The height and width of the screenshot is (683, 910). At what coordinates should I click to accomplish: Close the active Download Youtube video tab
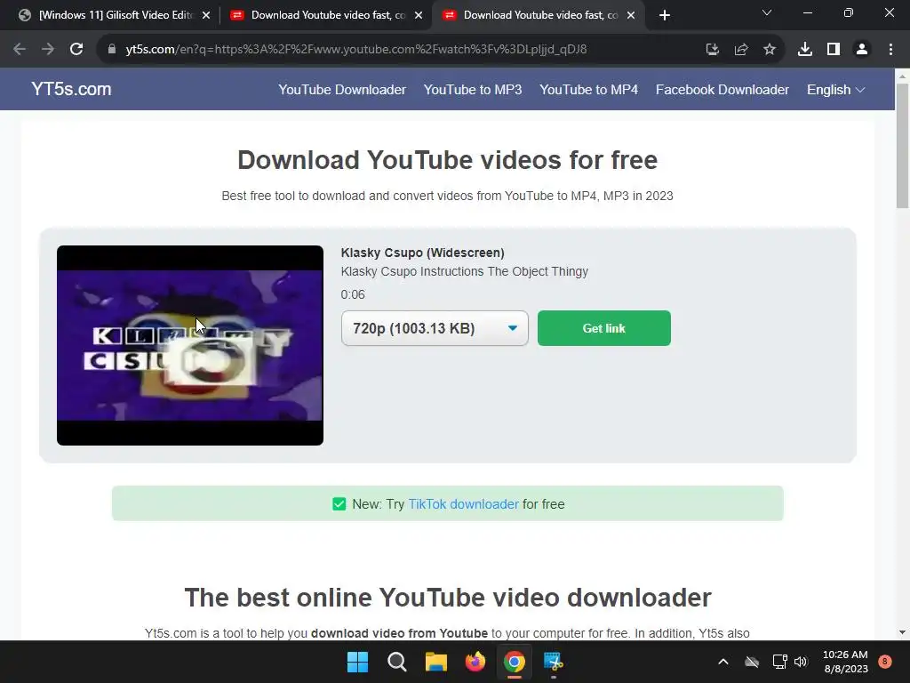631,15
